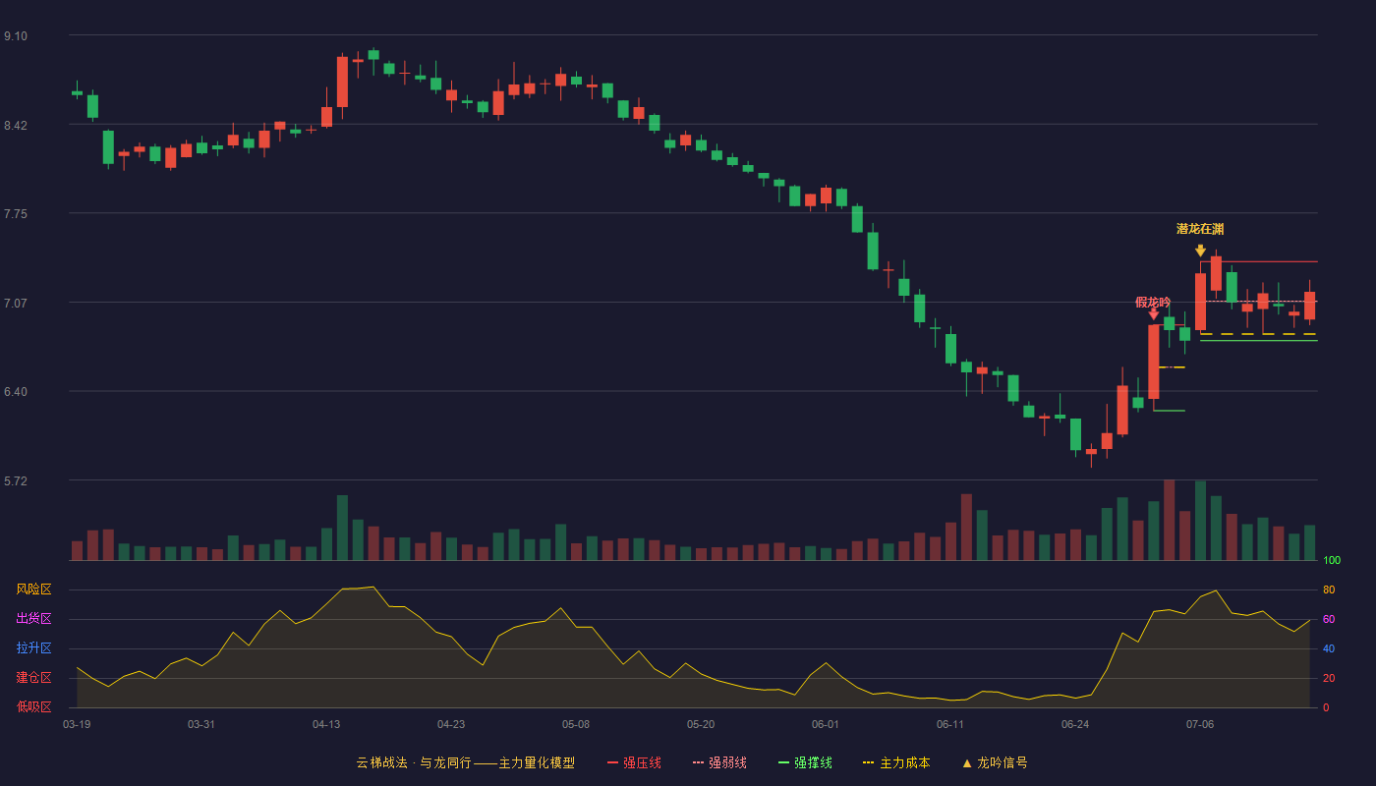The image size is (1376, 786).
Task: Click the tall red candle beneath 假龙吟 arrow
Action: (x=1153, y=362)
